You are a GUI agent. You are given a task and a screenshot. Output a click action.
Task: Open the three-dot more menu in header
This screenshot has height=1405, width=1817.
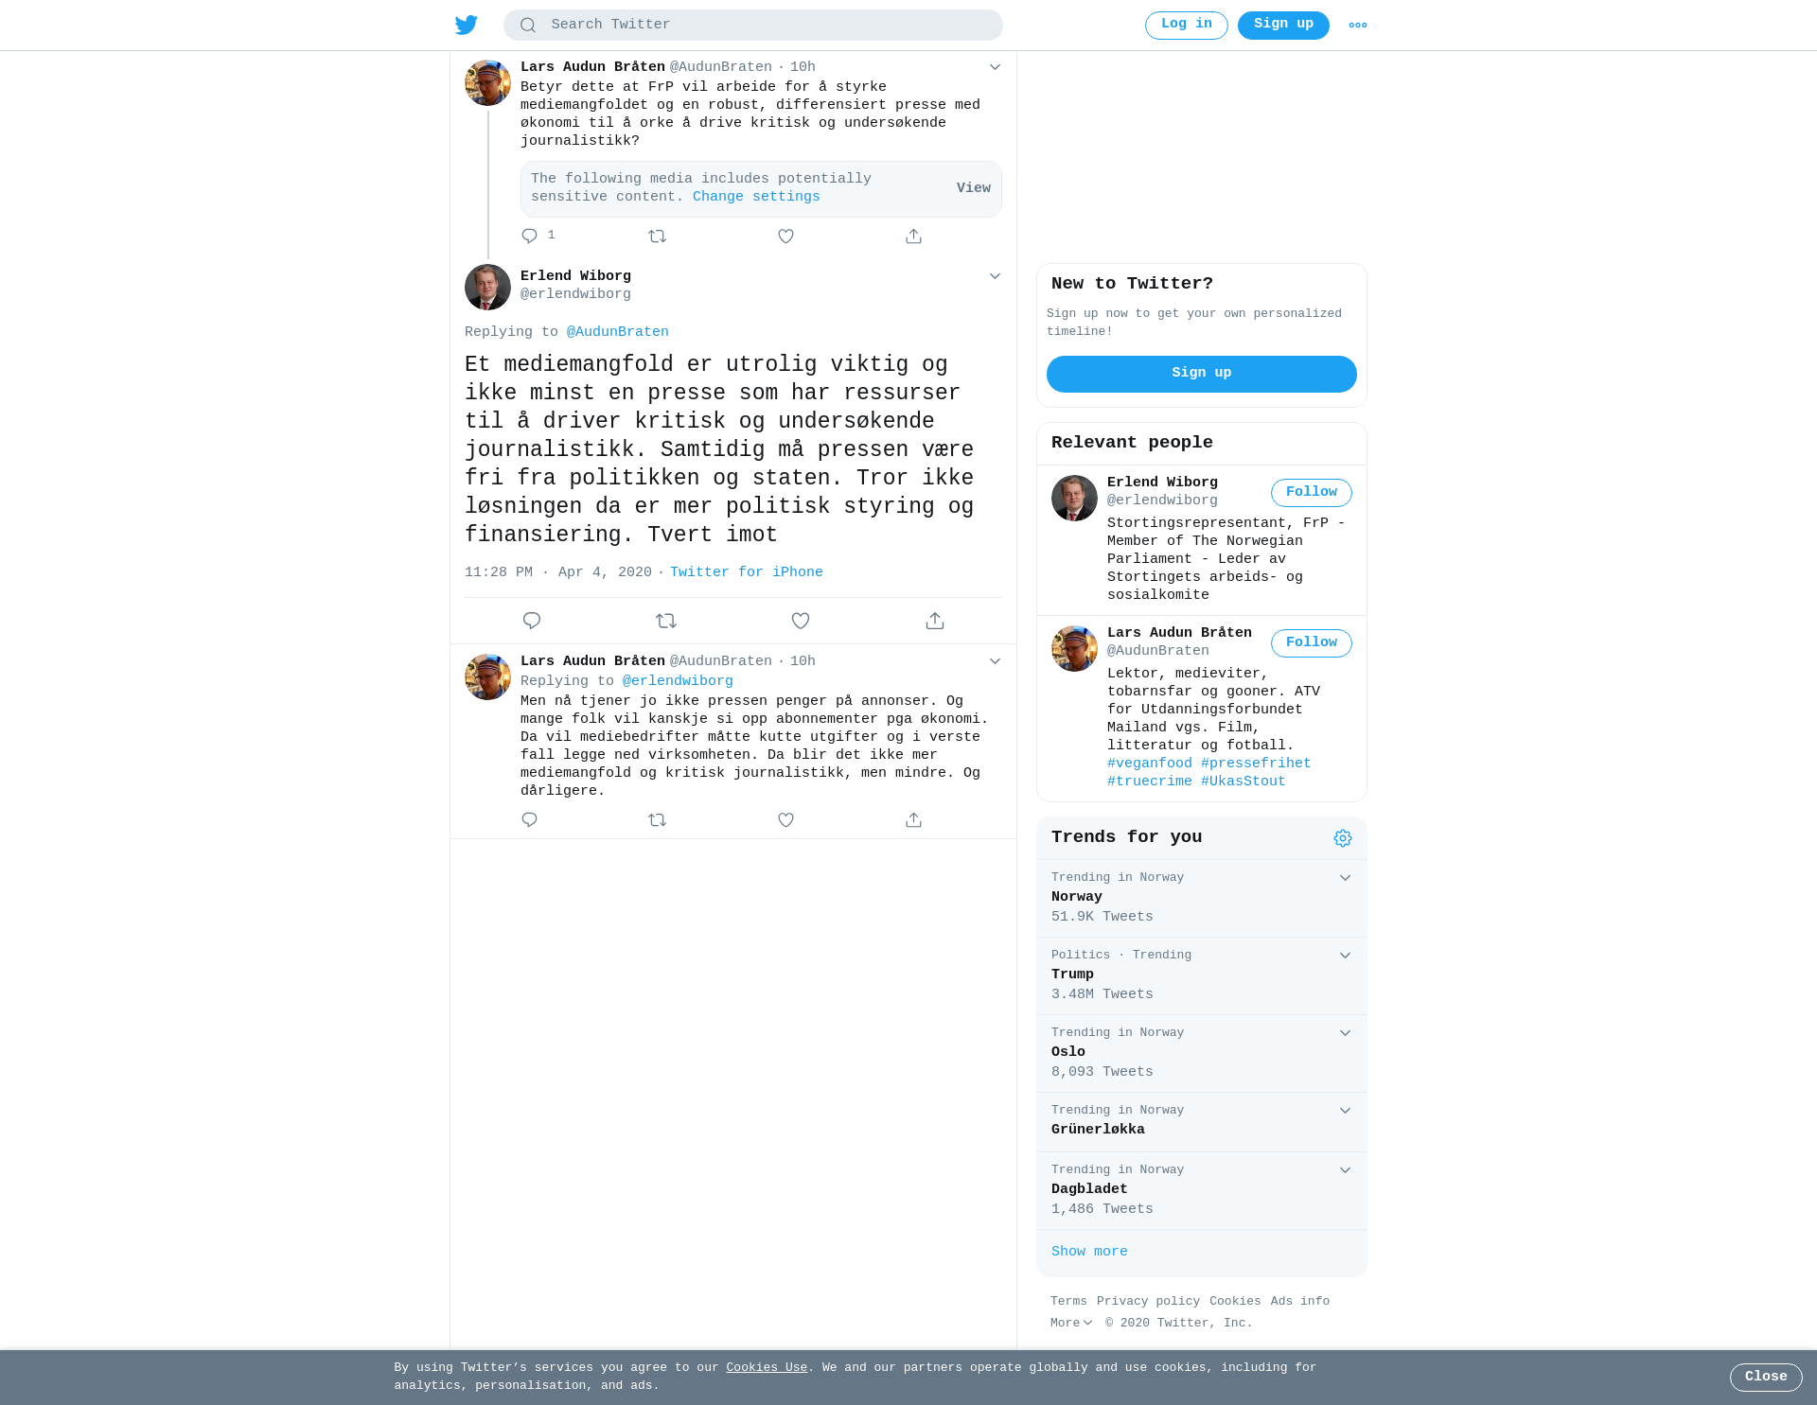(1358, 26)
